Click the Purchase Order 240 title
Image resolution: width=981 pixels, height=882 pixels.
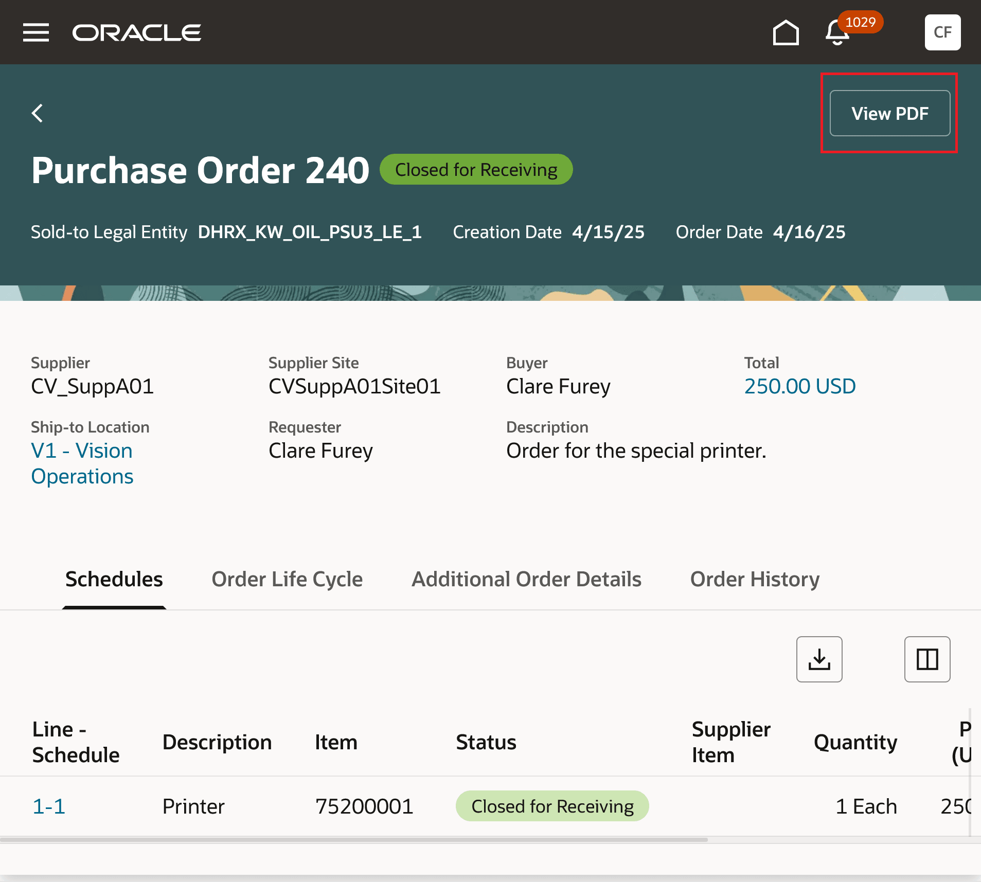(x=200, y=170)
